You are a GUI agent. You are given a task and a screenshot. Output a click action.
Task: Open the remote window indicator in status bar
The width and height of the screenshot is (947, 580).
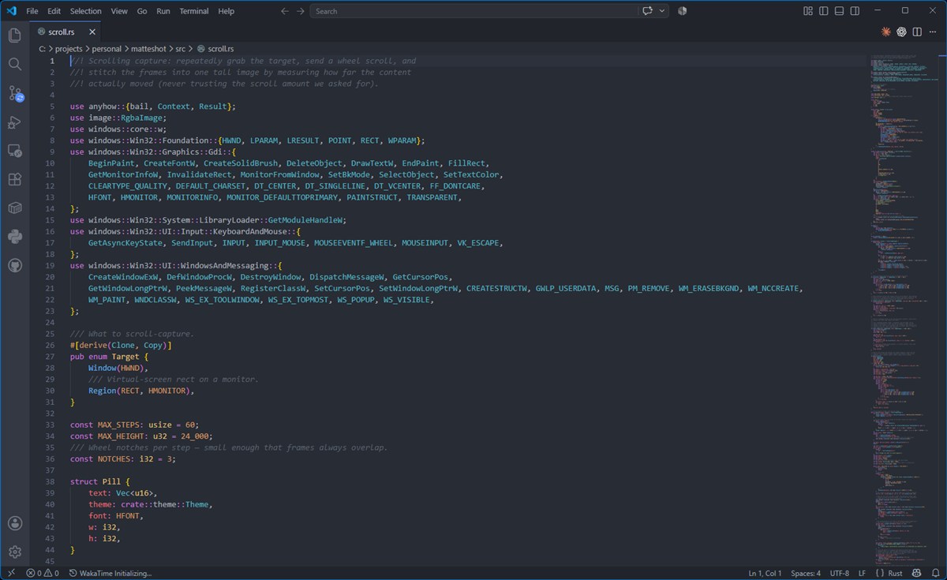11,573
